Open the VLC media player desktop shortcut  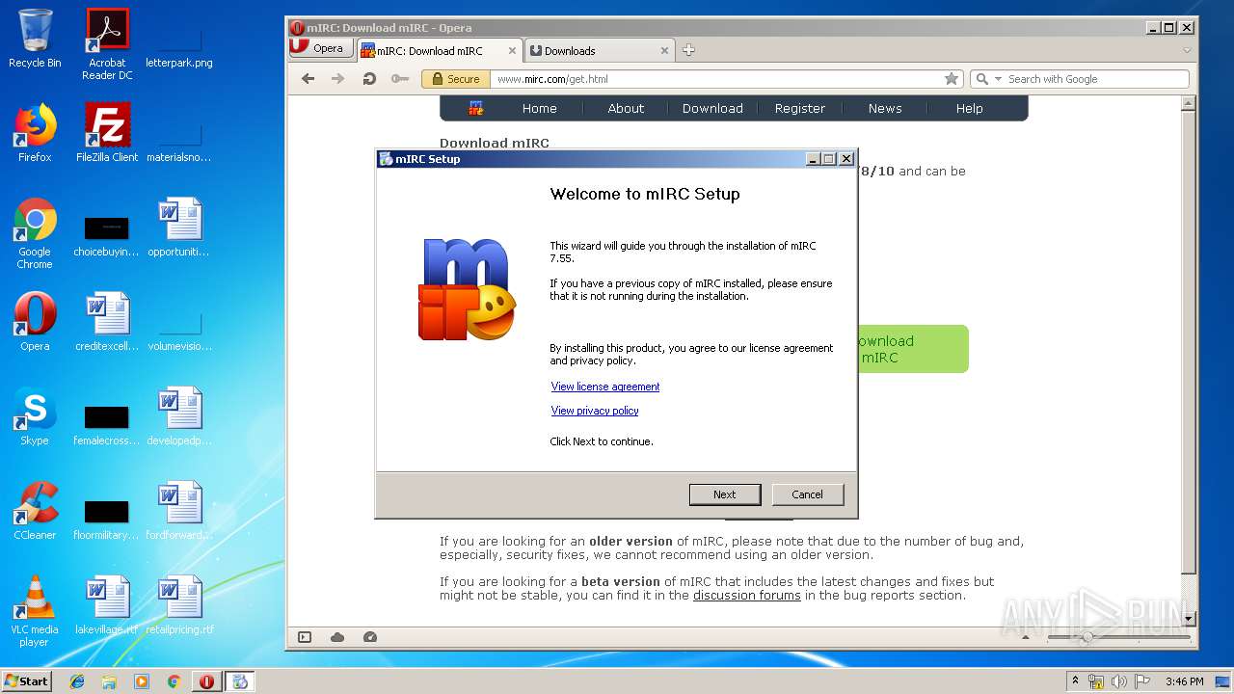(35, 612)
